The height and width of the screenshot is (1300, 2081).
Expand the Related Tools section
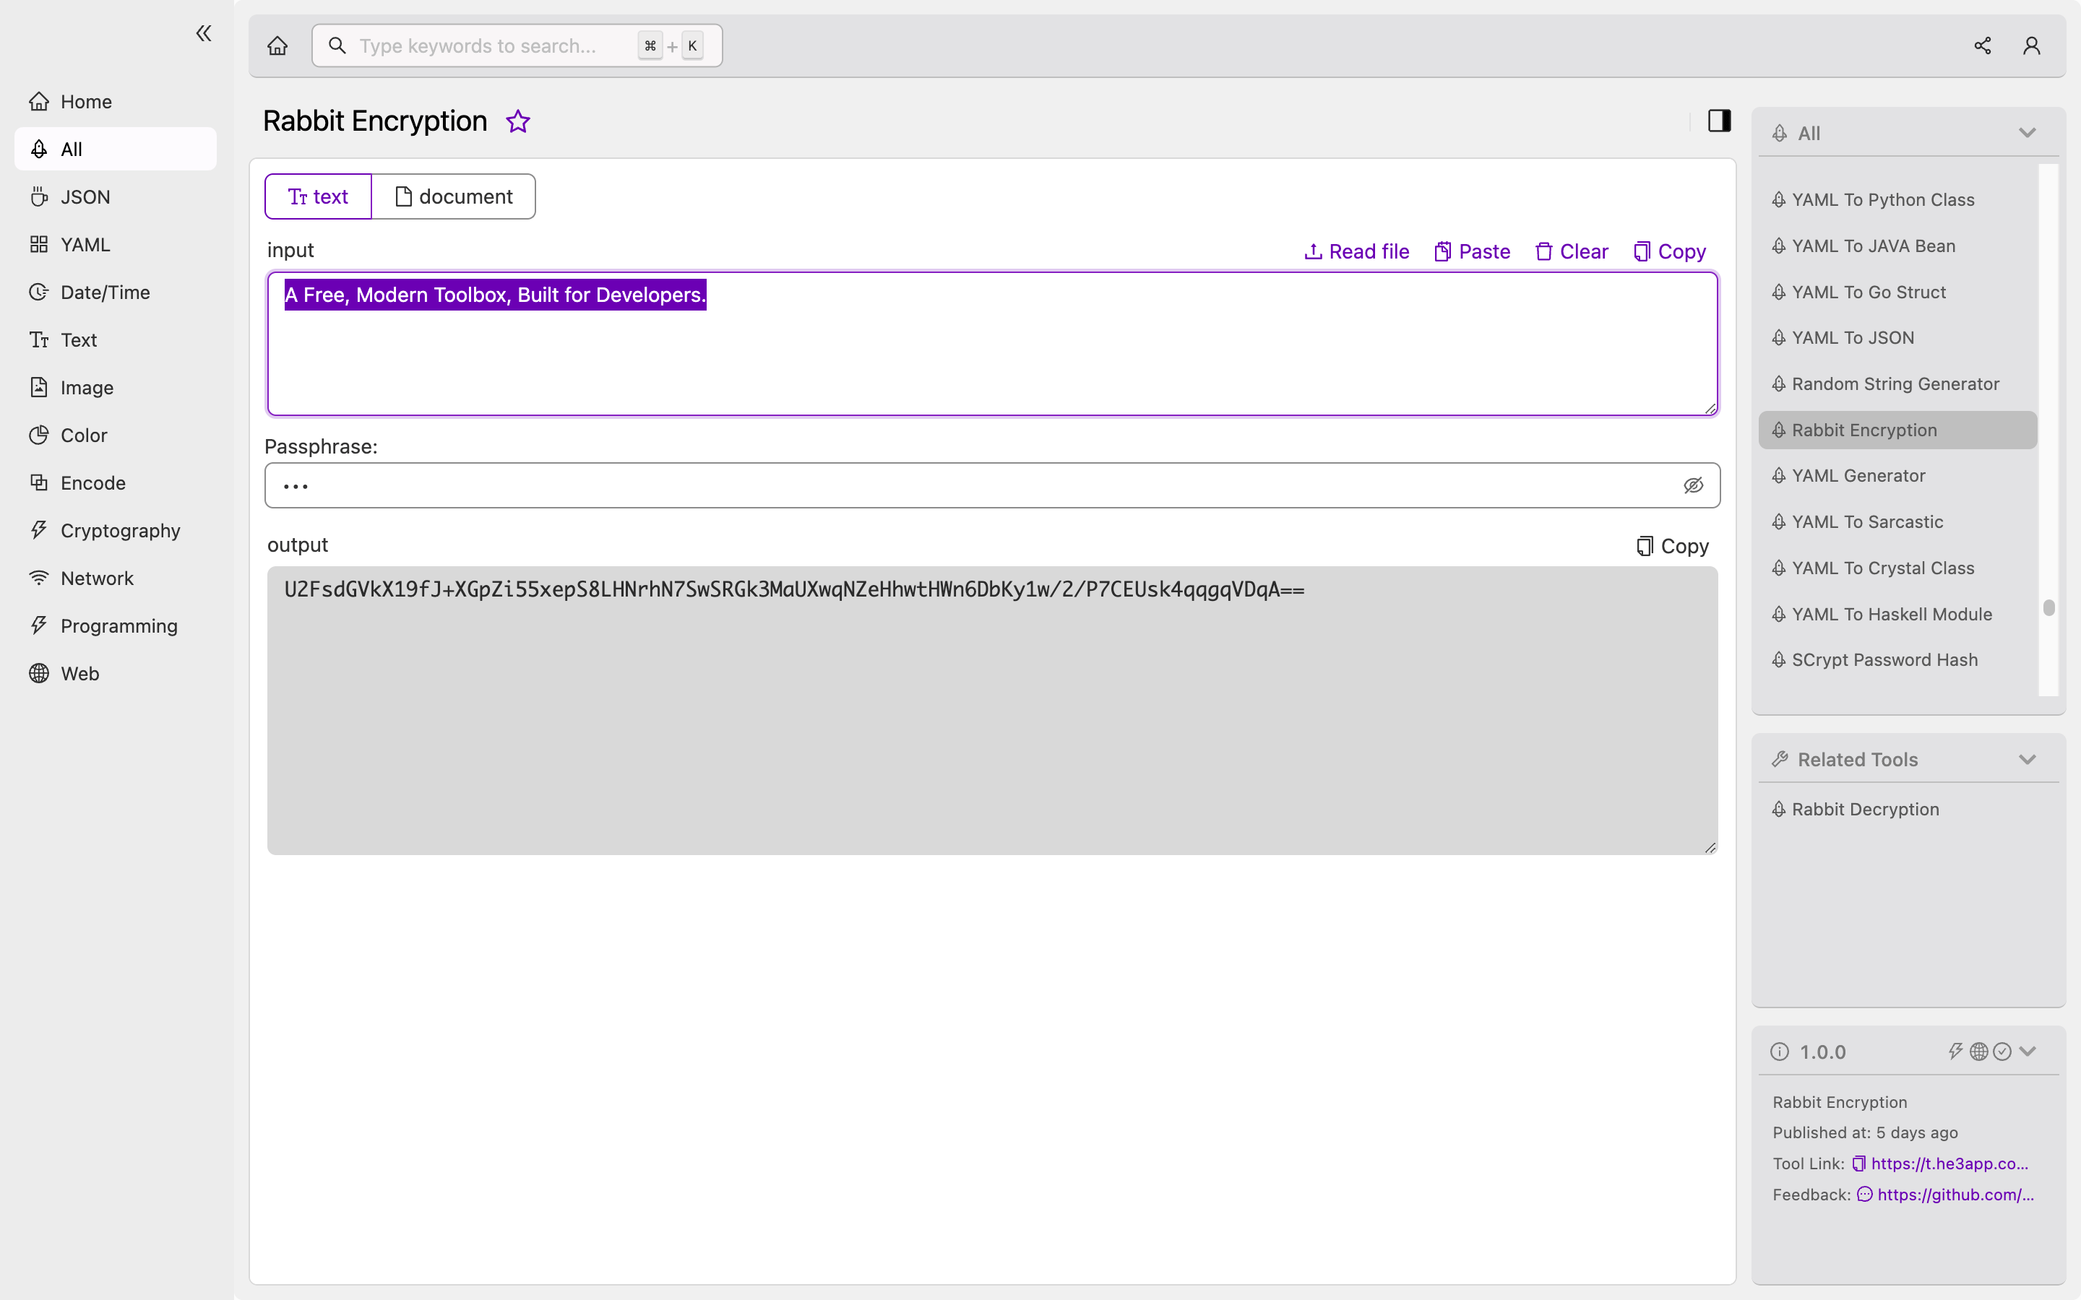(x=2027, y=758)
